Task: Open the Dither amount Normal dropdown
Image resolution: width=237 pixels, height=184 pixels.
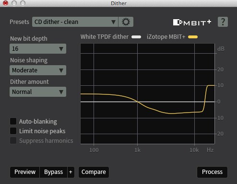Action: (x=38, y=92)
